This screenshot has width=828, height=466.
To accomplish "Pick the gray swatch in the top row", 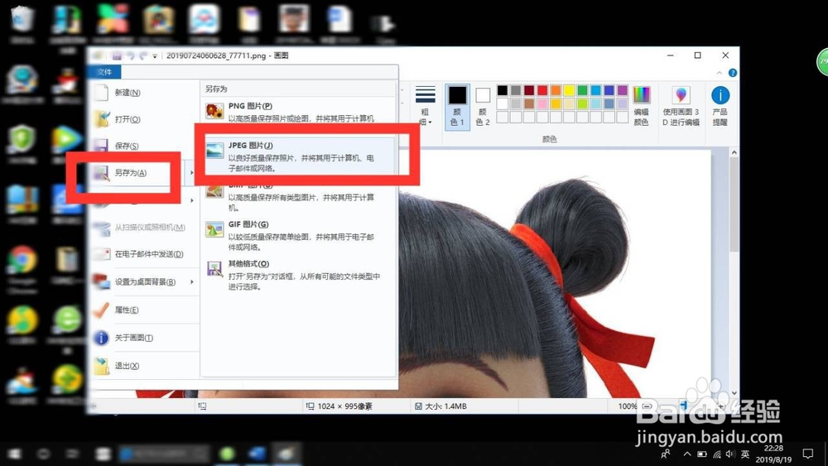I will click(x=516, y=90).
